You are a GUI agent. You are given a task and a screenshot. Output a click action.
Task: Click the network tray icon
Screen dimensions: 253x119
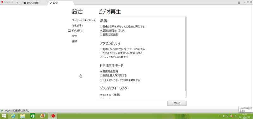pos(227,116)
